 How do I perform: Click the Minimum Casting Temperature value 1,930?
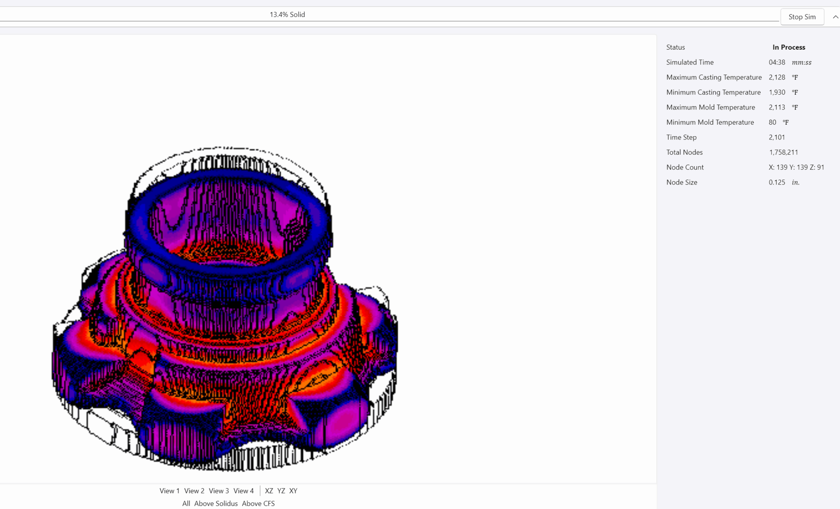(x=777, y=92)
